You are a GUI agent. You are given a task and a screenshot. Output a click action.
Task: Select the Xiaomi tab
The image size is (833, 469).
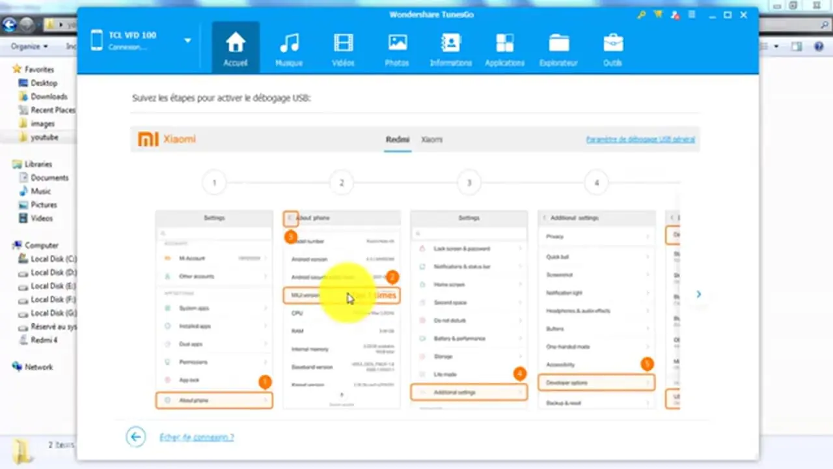431,139
